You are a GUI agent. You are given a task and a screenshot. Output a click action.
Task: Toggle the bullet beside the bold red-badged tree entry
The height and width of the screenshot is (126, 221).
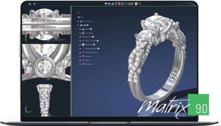pos(78,25)
